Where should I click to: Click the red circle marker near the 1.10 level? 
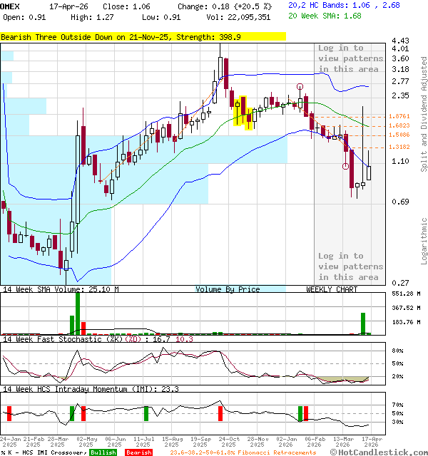346,167
